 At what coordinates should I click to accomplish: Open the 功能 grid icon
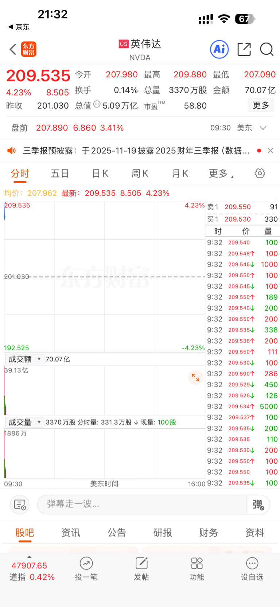[x=197, y=563]
